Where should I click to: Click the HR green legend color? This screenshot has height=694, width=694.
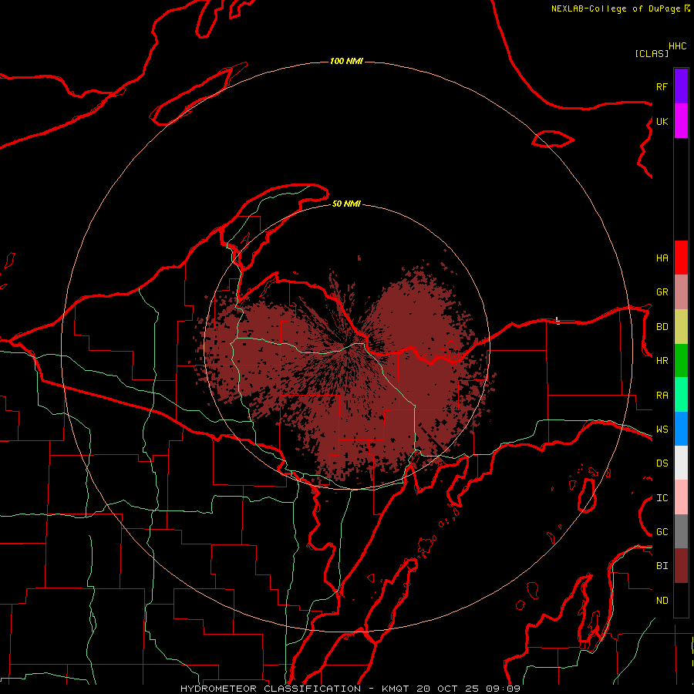tap(681, 361)
